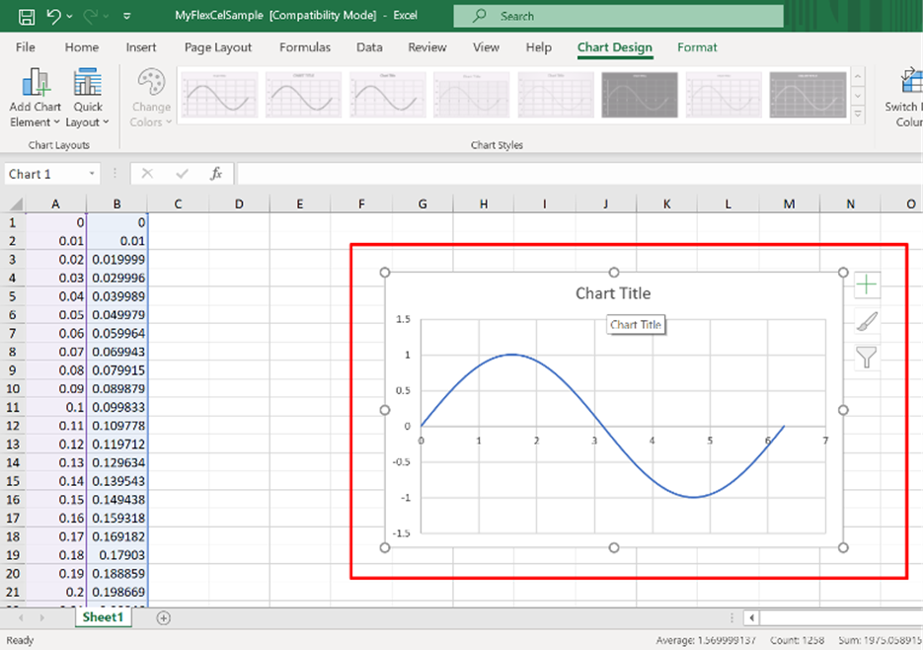This screenshot has width=924, height=650.
Task: Click the Name Box showing Chart 1
Action: pos(44,174)
